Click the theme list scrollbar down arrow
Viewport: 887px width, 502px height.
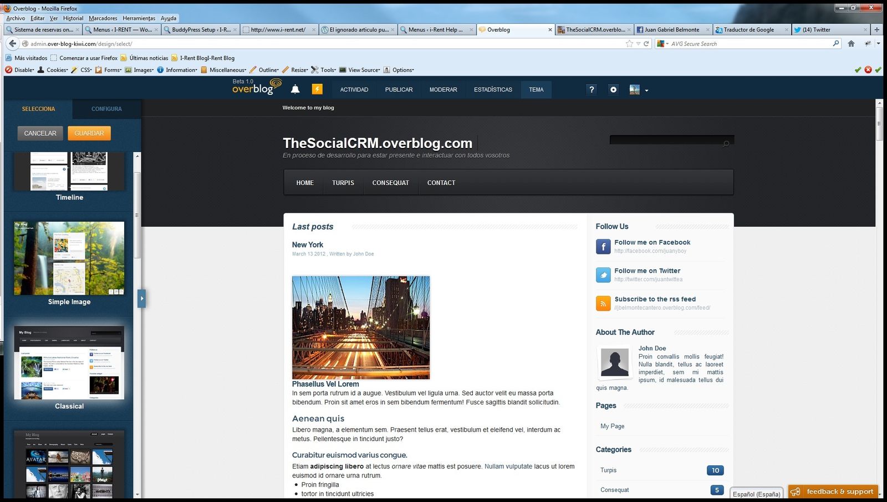[x=137, y=494]
